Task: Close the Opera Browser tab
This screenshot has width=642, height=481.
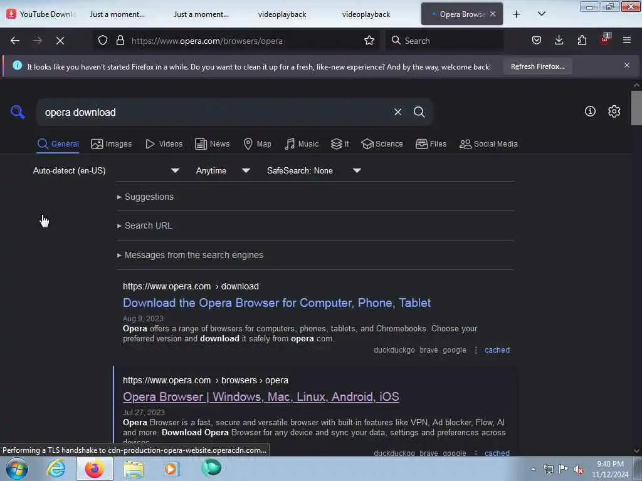Action: point(493,14)
